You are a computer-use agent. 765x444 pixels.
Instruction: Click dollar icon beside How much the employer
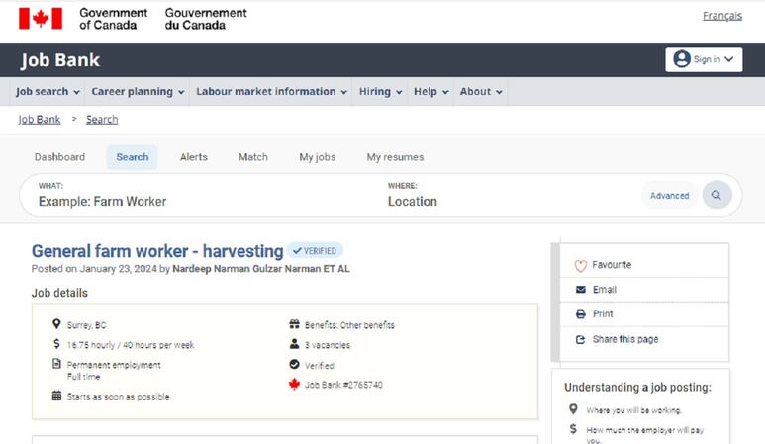pyautogui.click(x=573, y=429)
